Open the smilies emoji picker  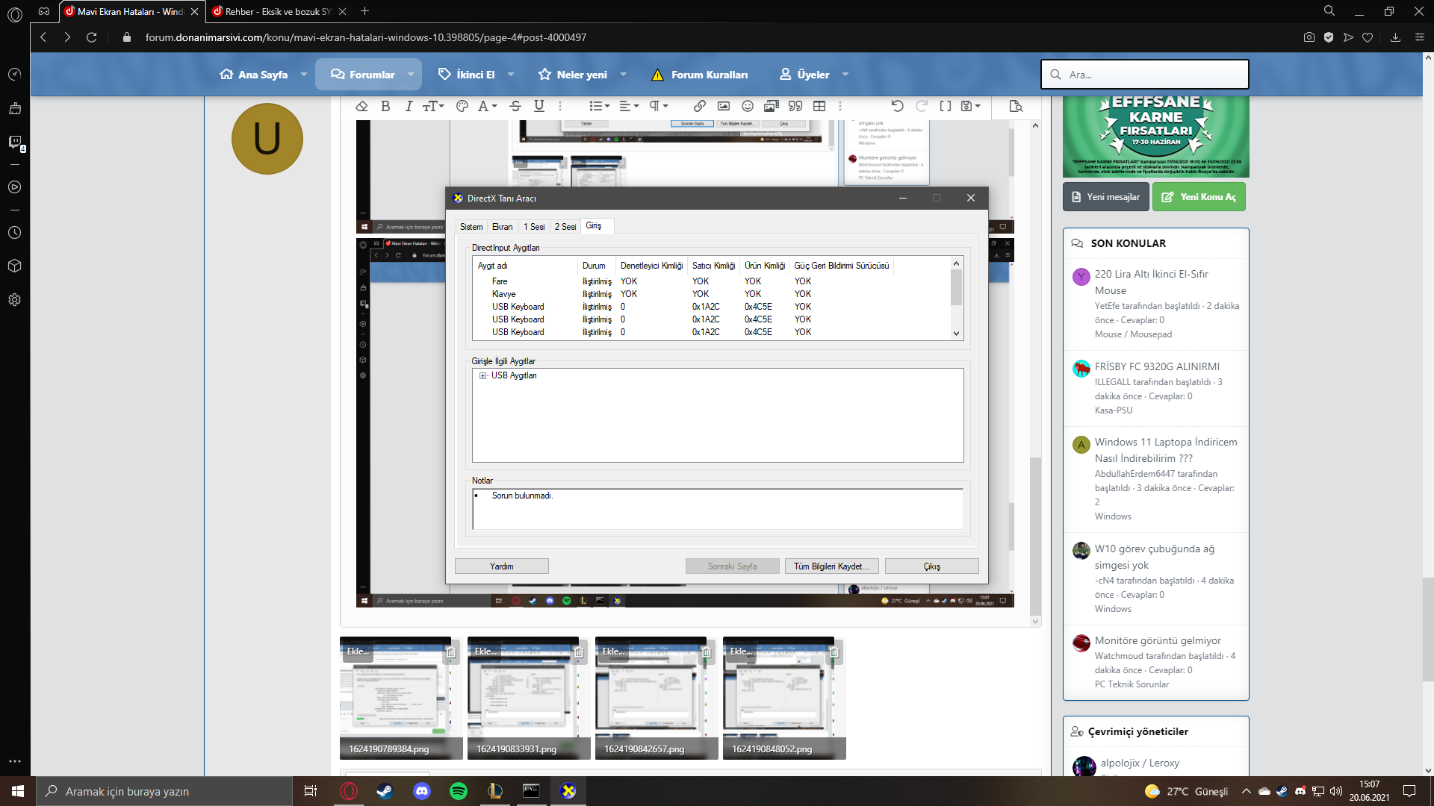tap(747, 106)
